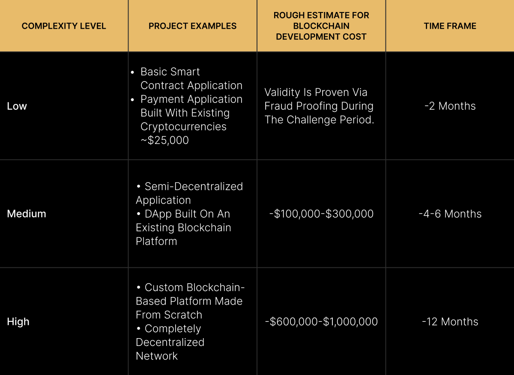Click the Basic Smart Contract Application bullet
This screenshot has height=375, width=514.
coord(191,79)
